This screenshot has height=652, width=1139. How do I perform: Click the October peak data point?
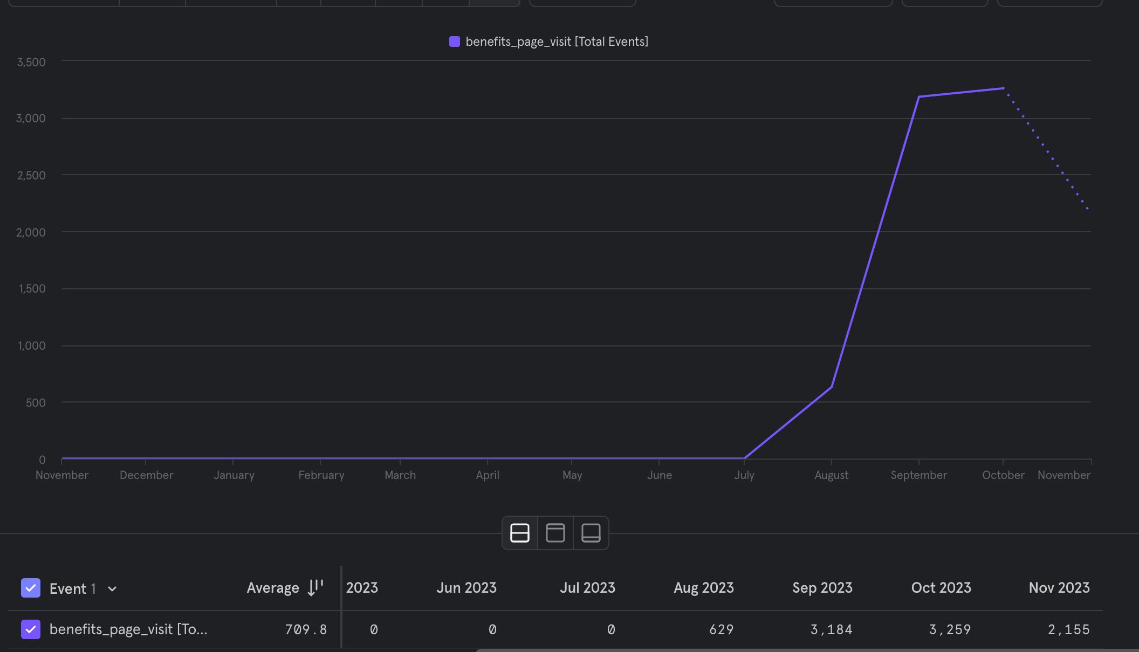pos(1003,88)
